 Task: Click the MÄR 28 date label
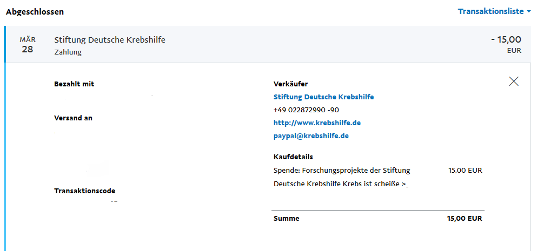point(28,45)
